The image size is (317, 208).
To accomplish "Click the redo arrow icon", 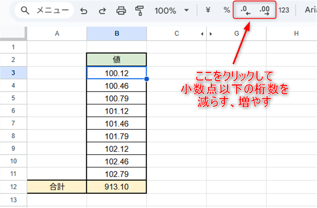I will point(102,11).
